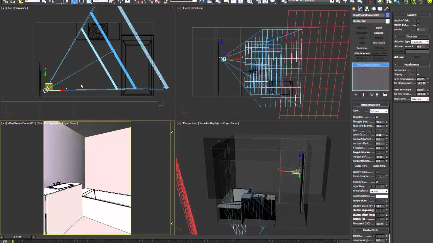Select VRayPhysicalCamera in modifier stack
This screenshot has width=433, height=243.
point(370,65)
